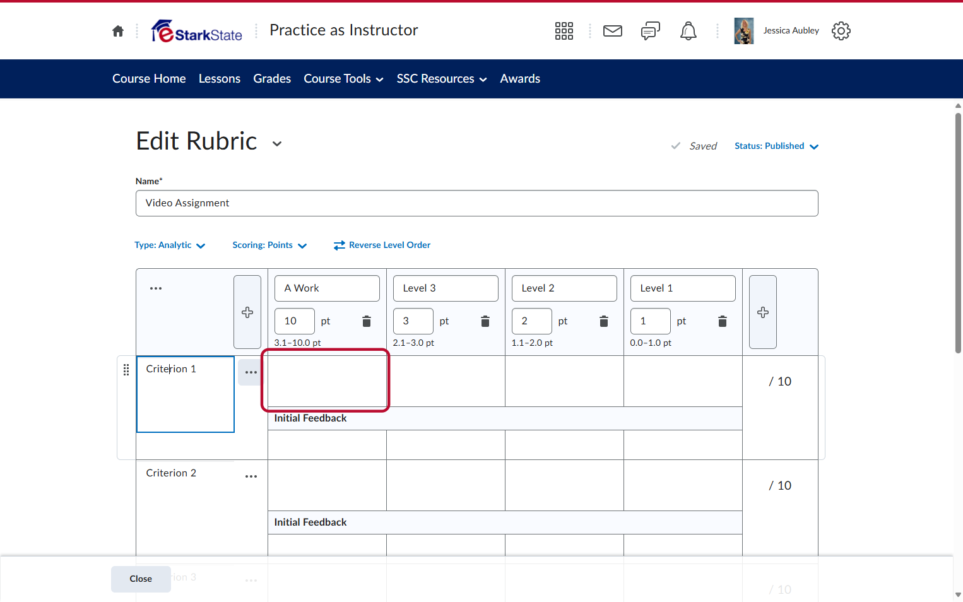
Task: Open the StarkState logo link
Action: coord(197,31)
